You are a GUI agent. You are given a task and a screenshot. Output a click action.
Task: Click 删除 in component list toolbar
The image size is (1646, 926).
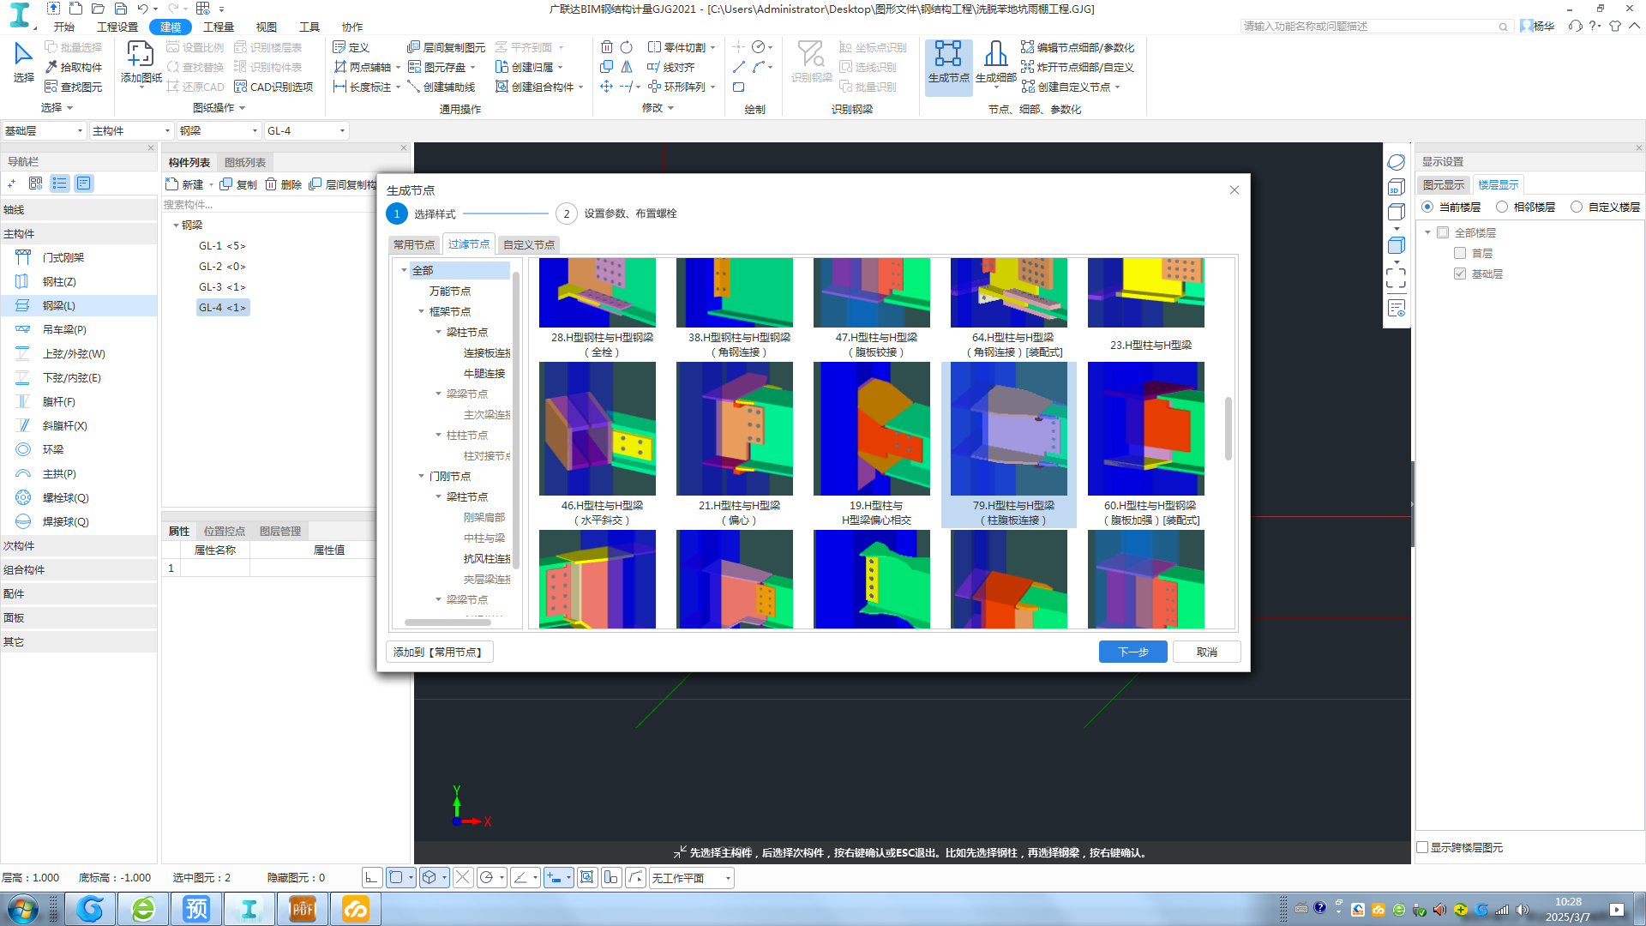pos(283,184)
